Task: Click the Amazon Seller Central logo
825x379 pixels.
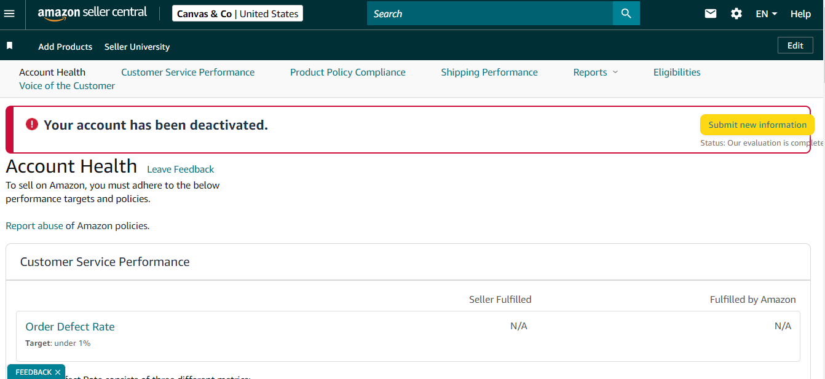Action: (92, 14)
